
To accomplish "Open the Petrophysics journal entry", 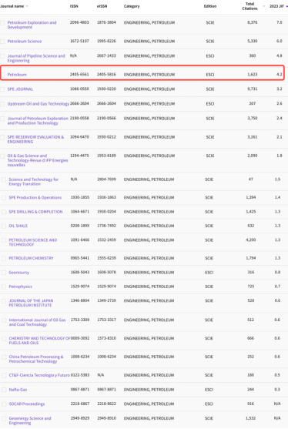I will point(20,287).
